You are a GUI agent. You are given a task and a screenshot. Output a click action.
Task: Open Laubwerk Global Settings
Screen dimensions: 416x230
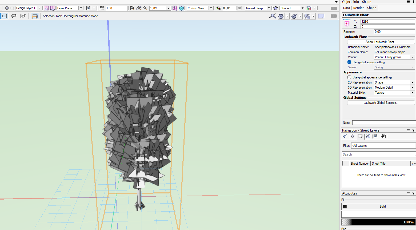pyautogui.click(x=381, y=102)
